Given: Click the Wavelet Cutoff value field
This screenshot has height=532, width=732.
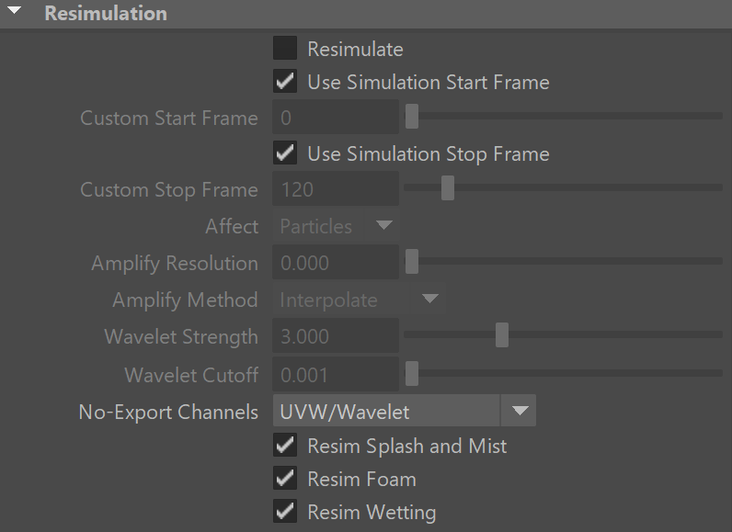Looking at the screenshot, I should pos(336,374).
